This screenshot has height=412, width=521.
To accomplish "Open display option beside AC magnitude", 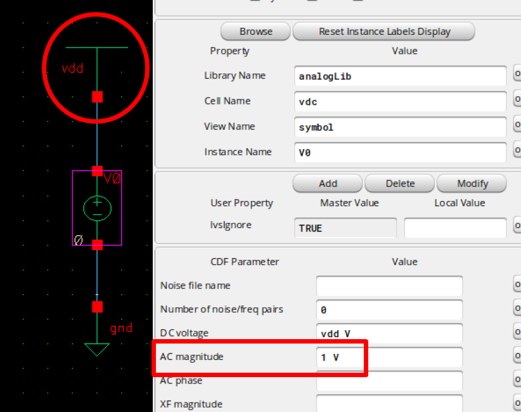I will [517, 356].
